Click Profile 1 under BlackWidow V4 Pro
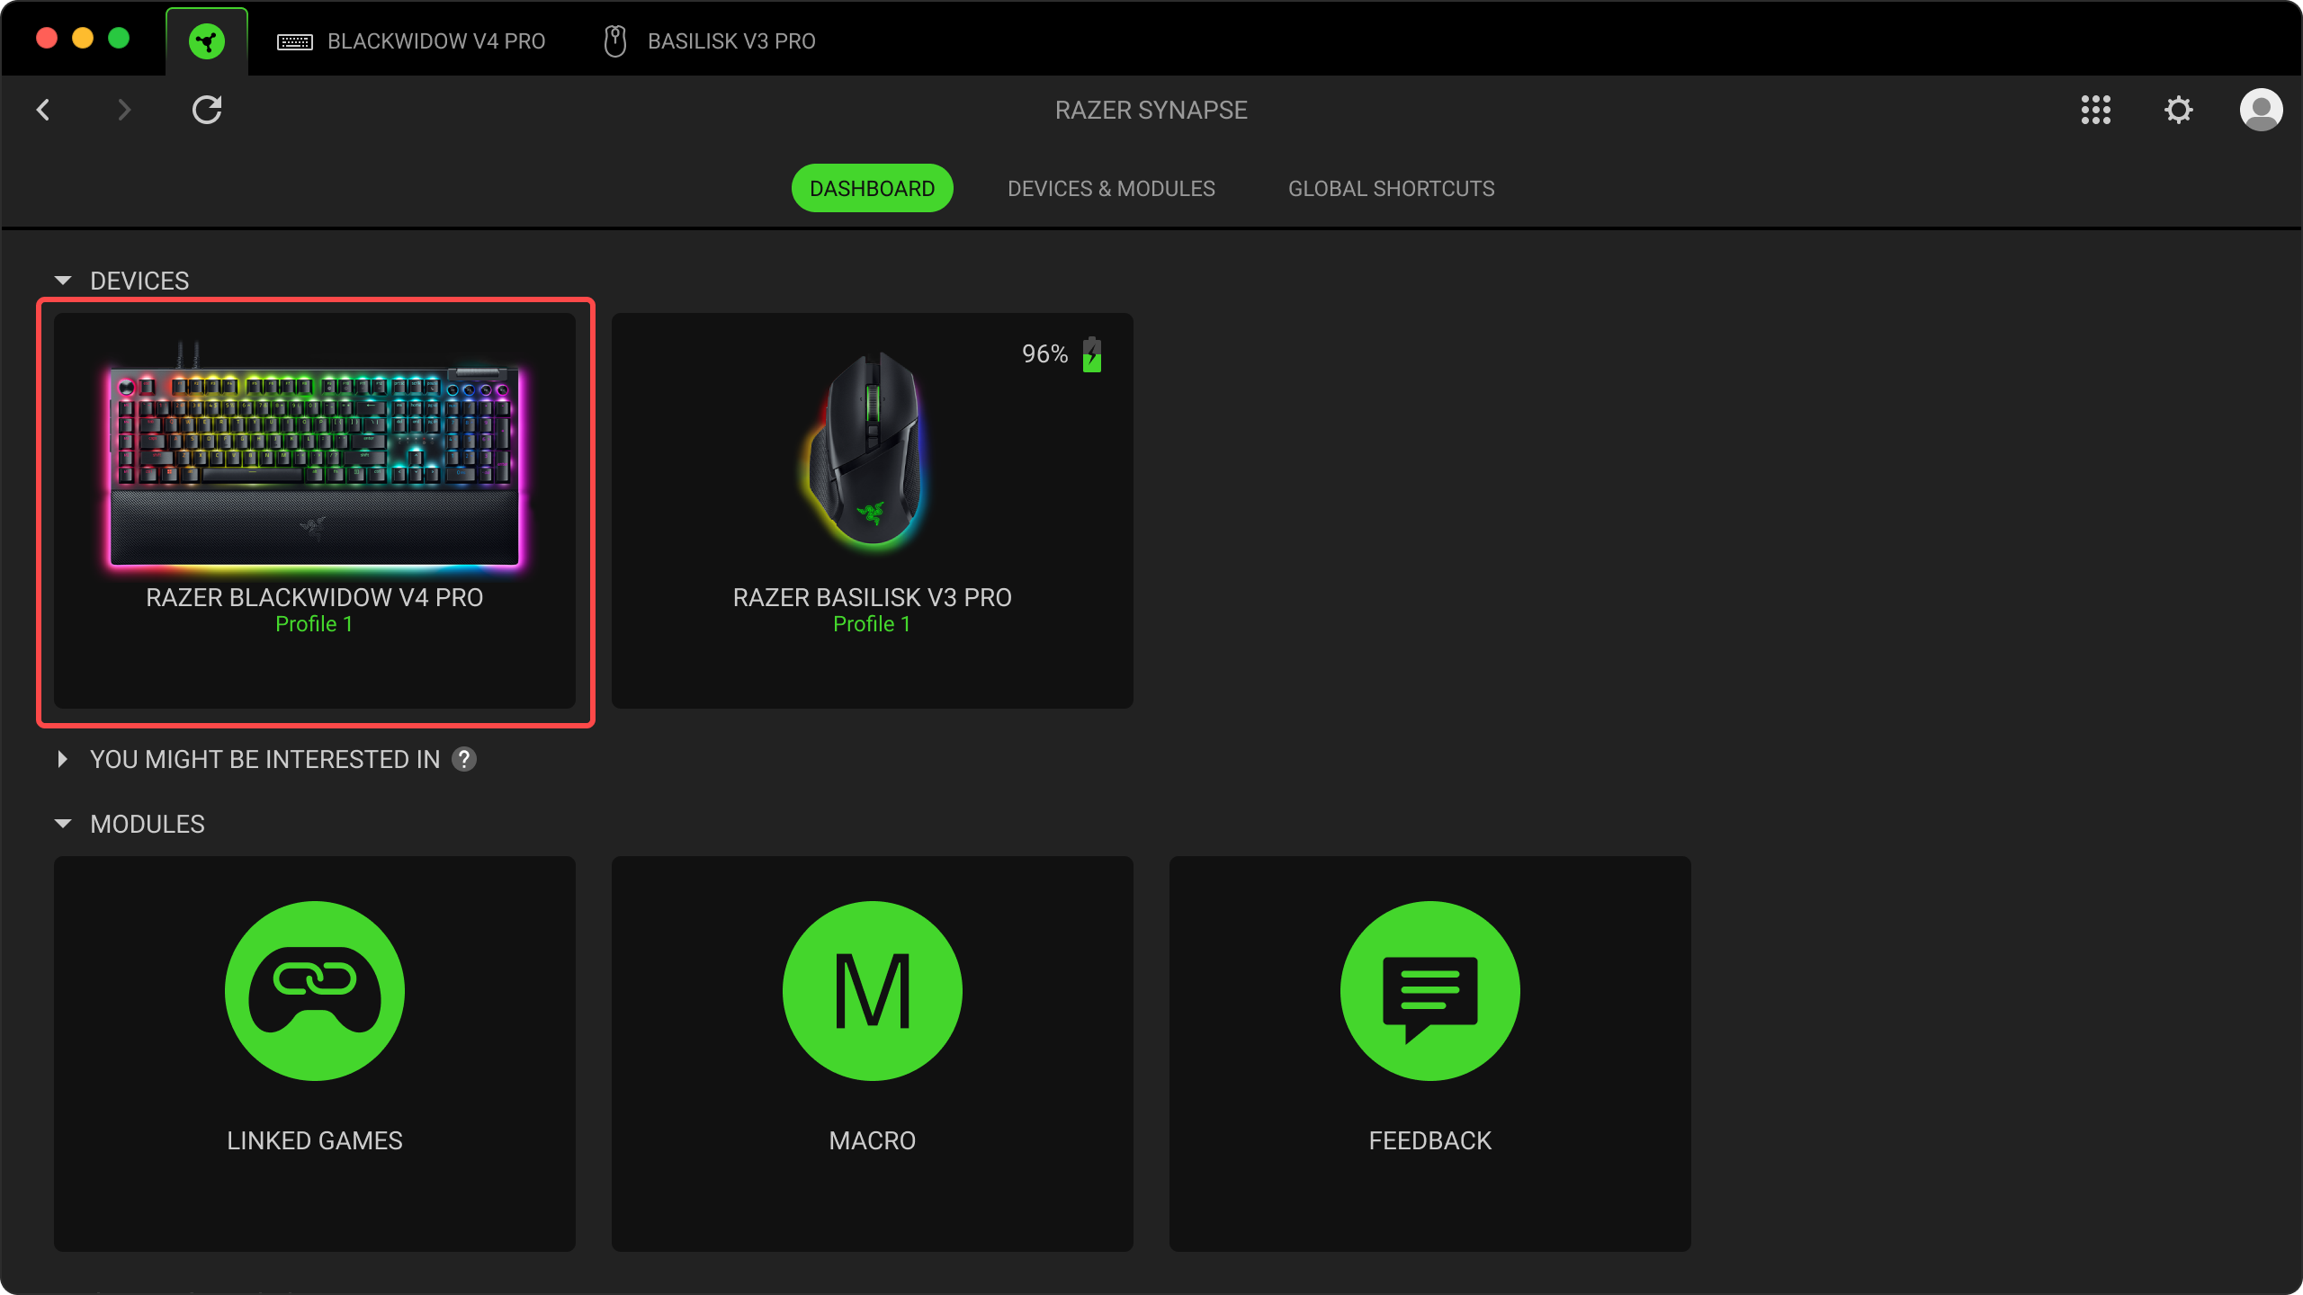 tap(314, 624)
